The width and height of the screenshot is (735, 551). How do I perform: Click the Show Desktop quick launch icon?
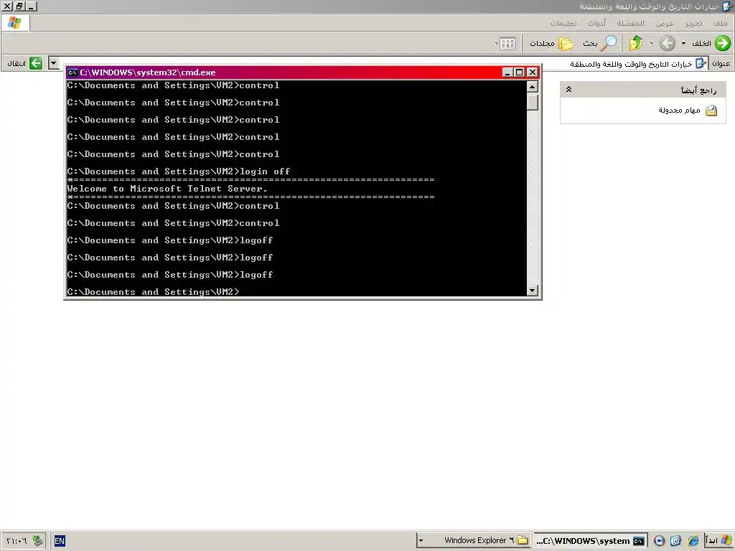pyautogui.click(x=675, y=541)
